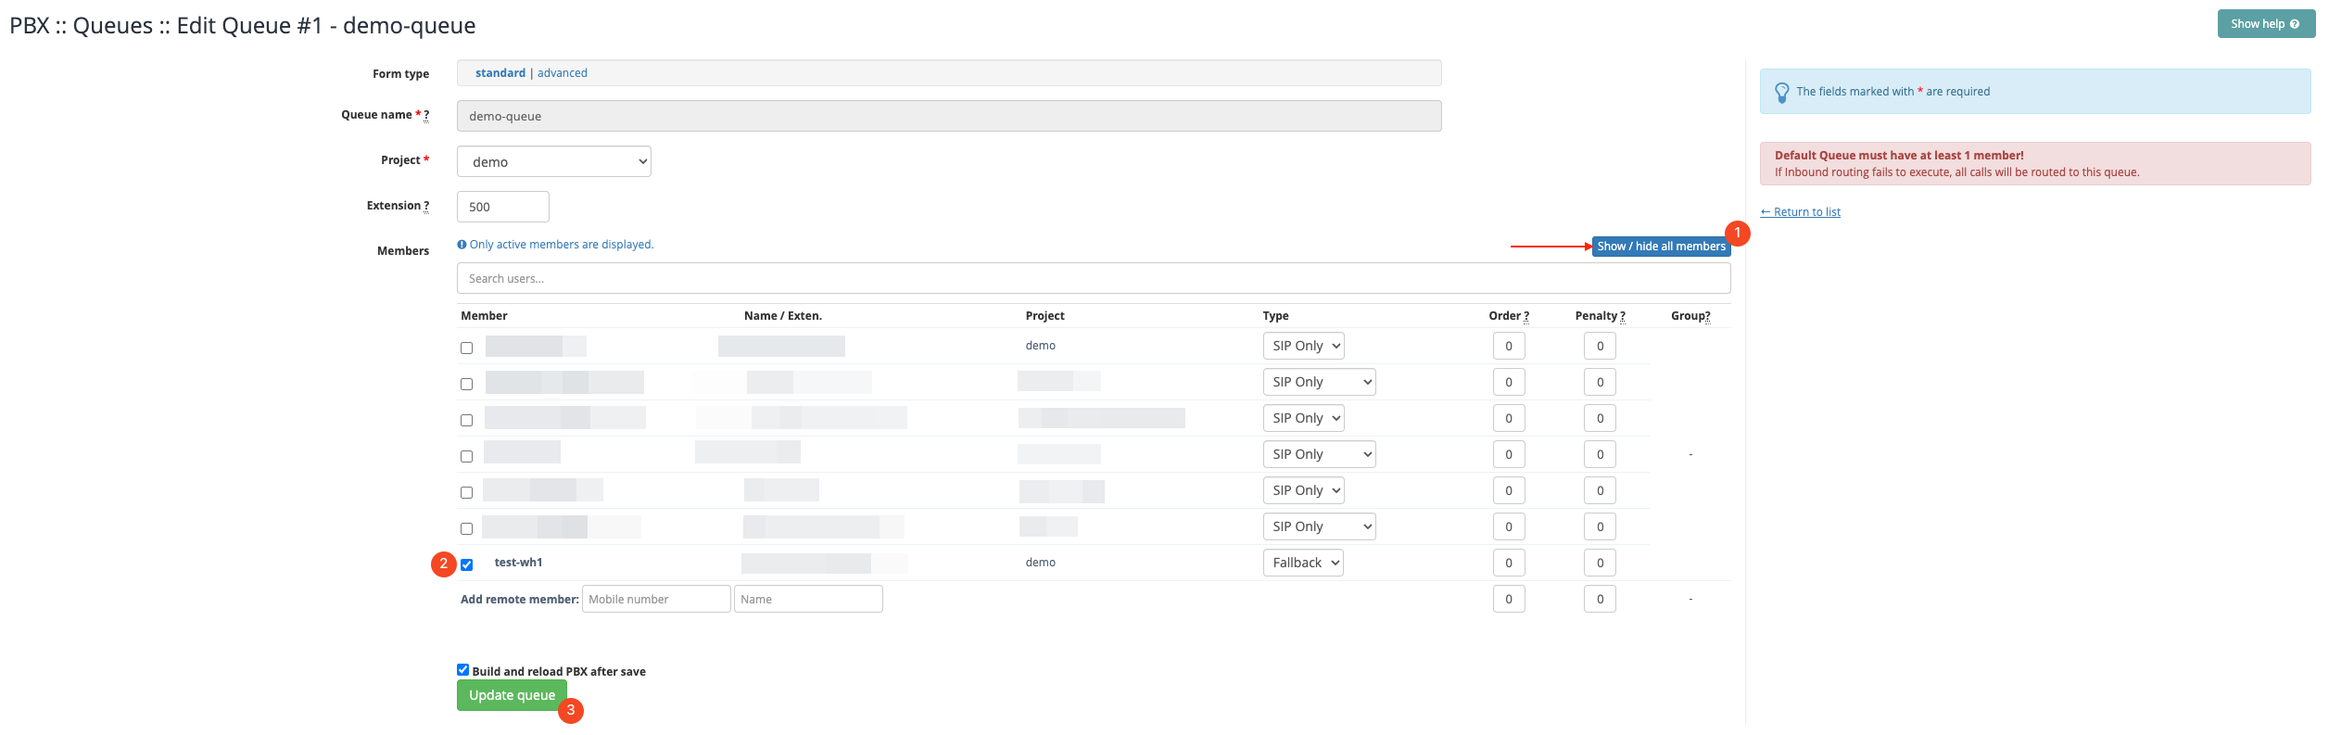Open the first row SIP Only dropdown
Viewport: 2329px width, 735px height.
coord(1302,346)
